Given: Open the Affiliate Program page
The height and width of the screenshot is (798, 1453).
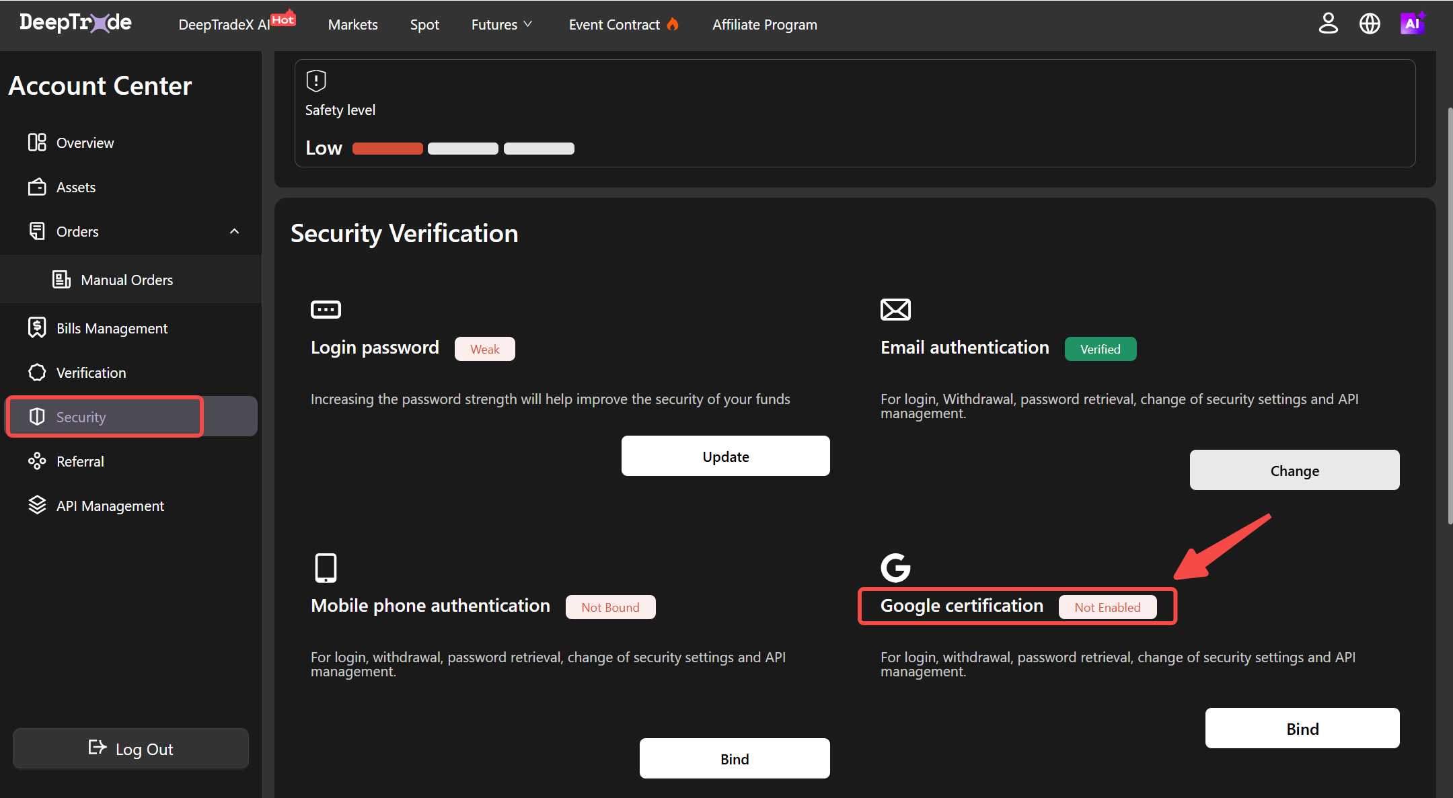Looking at the screenshot, I should (x=765, y=24).
